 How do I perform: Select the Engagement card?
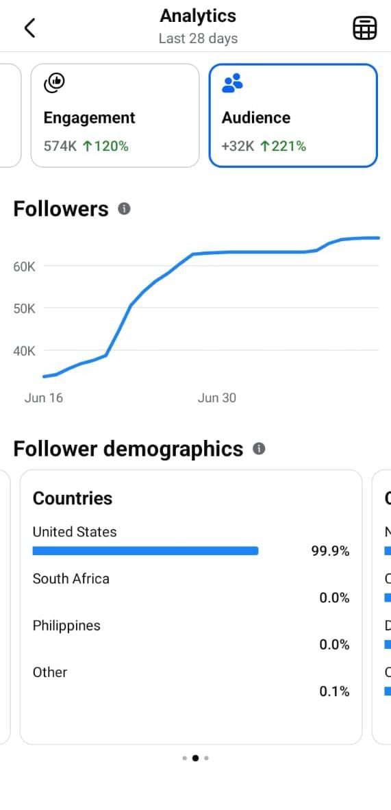[114, 116]
